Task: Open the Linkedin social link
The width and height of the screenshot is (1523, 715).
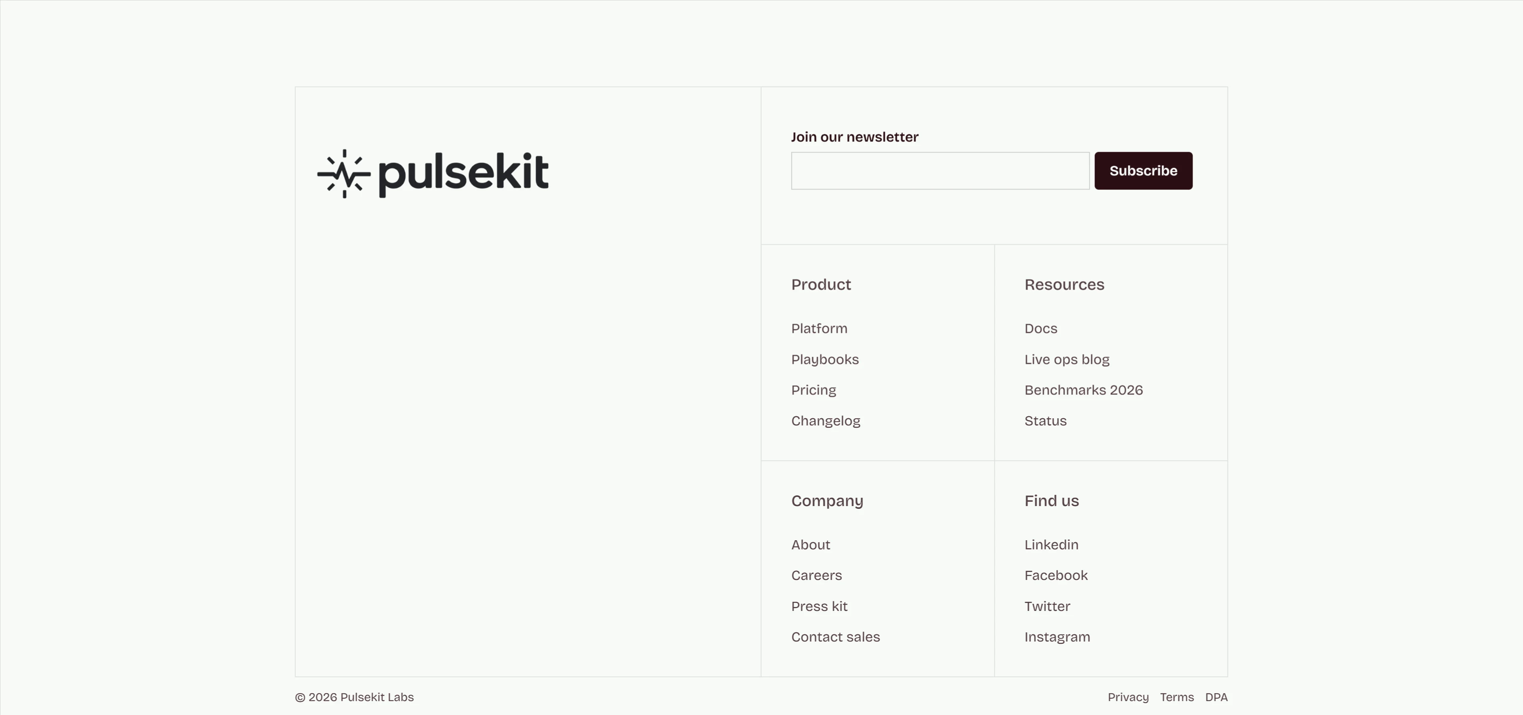Action: [x=1051, y=545]
